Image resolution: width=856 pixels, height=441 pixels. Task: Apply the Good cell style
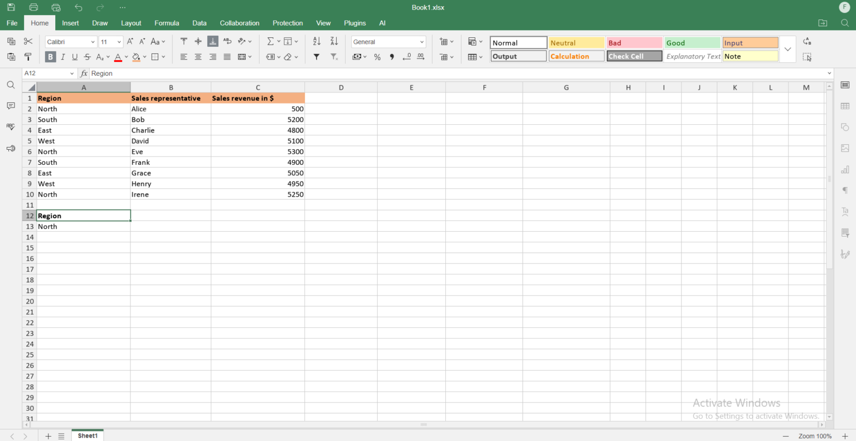692,42
